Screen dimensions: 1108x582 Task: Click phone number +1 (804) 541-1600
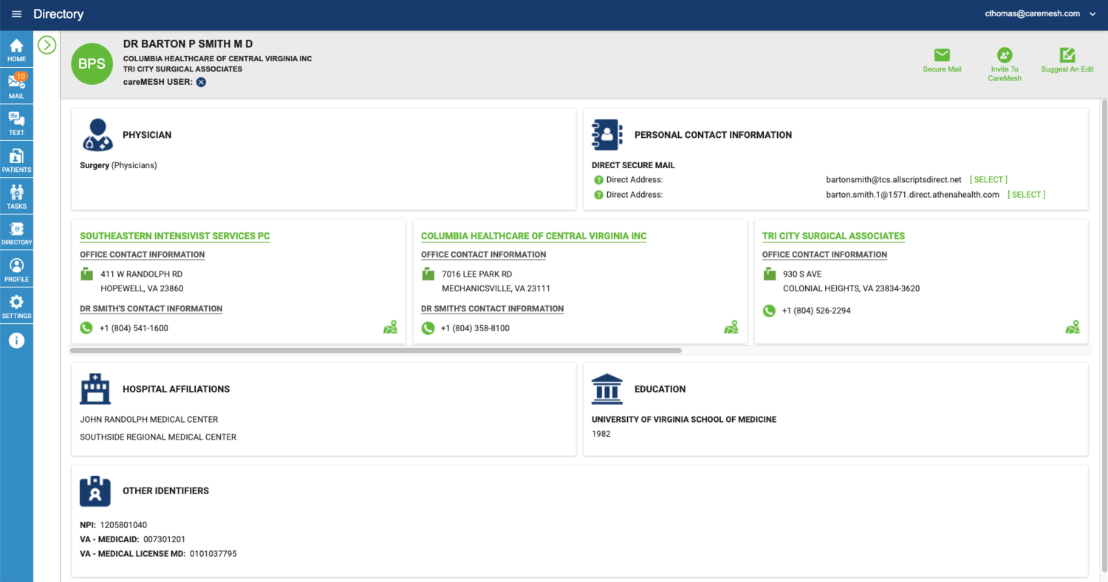coord(134,328)
